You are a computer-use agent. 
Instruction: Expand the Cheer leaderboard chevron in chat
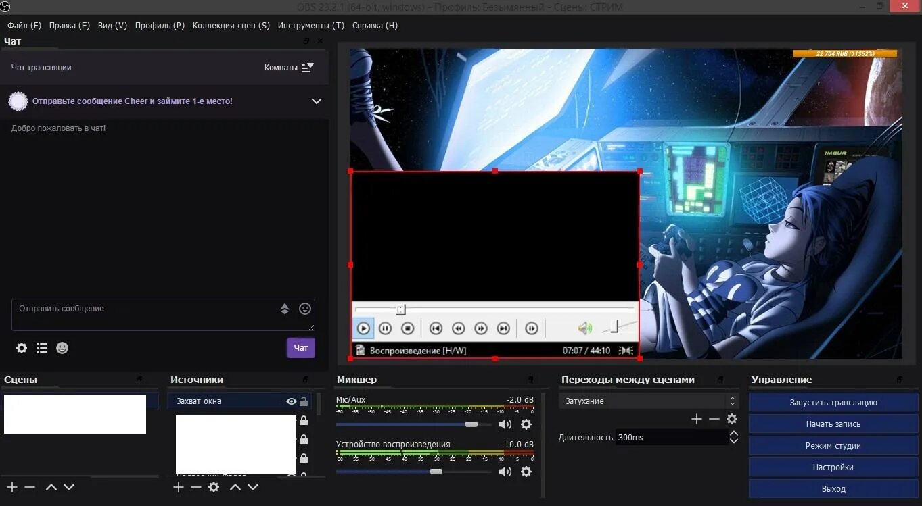click(316, 101)
